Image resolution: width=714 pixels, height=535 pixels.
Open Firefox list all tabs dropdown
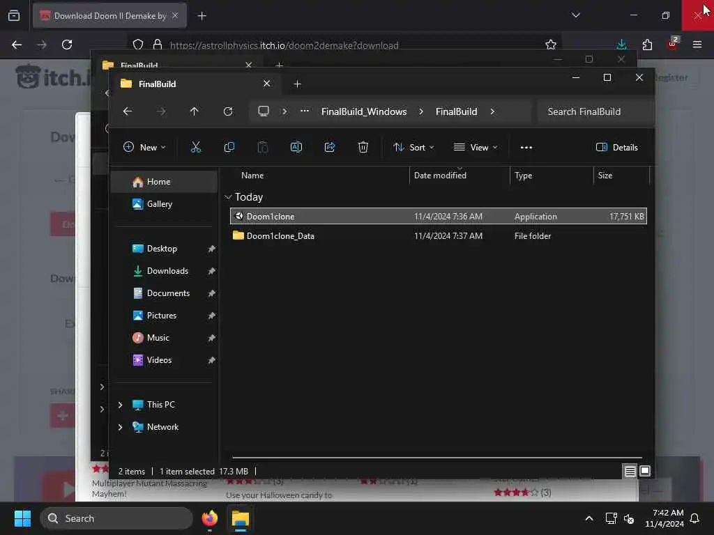(x=575, y=15)
